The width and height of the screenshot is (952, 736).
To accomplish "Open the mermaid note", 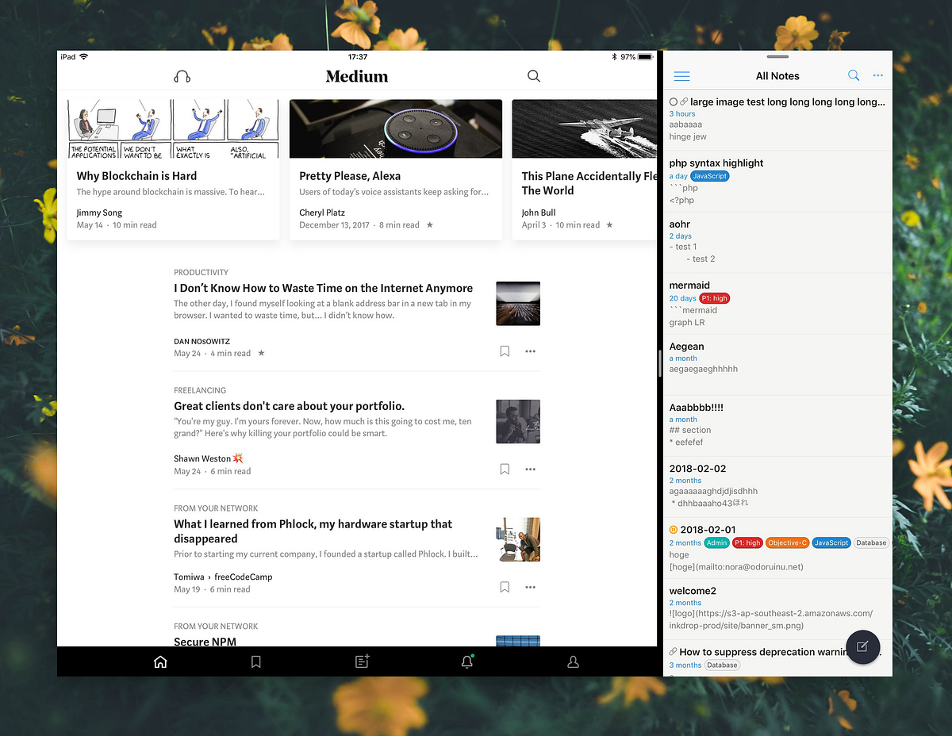I will (x=777, y=304).
